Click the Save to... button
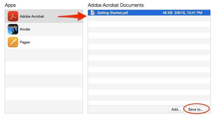The height and width of the screenshot is (116, 214). point(196,109)
